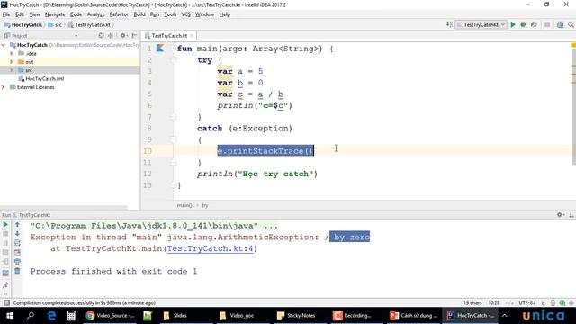This screenshot has height=324, width=576.
Task: Select the TestTryCatch.kt editor tab
Action: [x=169, y=36]
